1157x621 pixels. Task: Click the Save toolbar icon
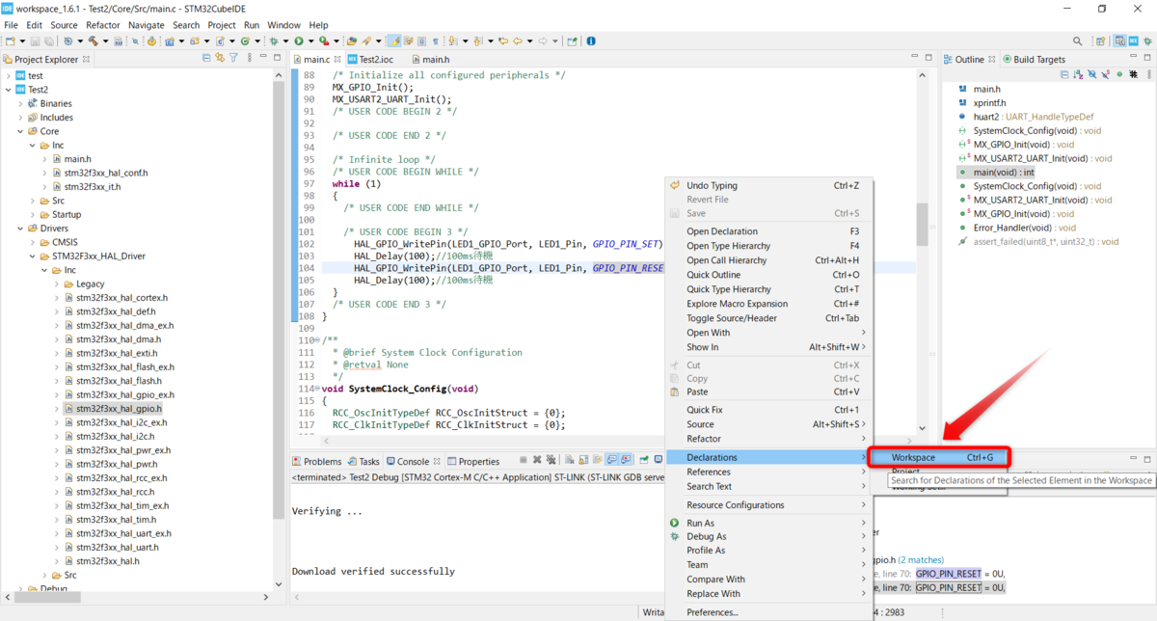35,40
